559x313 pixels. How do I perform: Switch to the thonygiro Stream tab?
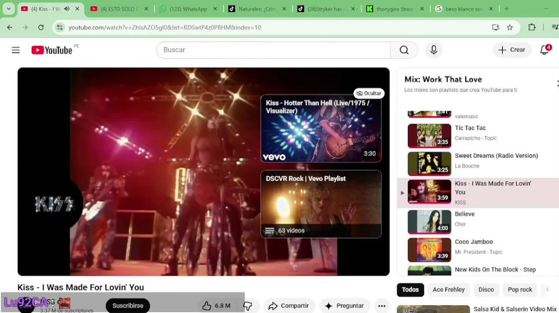pyautogui.click(x=394, y=9)
